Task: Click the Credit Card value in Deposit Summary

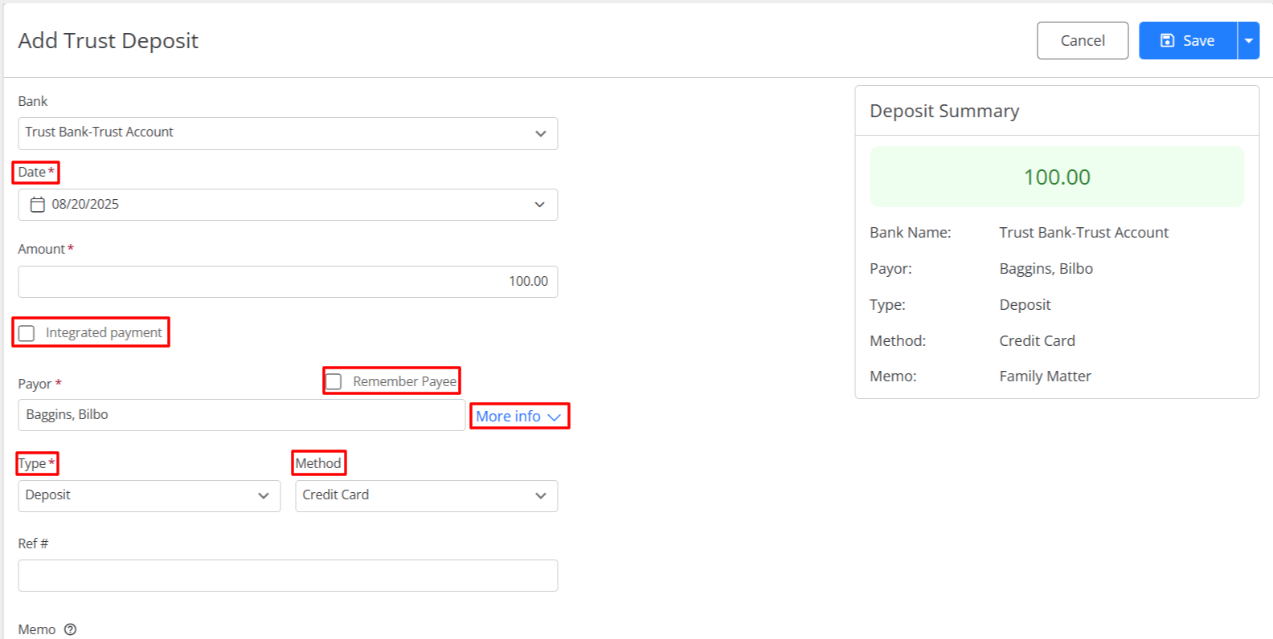Action: (1037, 341)
